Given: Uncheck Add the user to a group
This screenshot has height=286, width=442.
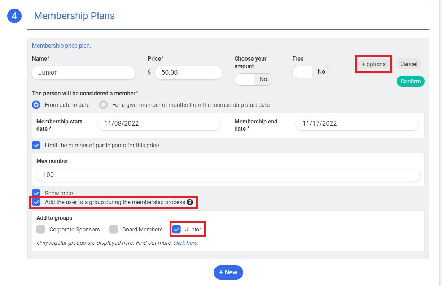Looking at the screenshot, I should [36, 202].
